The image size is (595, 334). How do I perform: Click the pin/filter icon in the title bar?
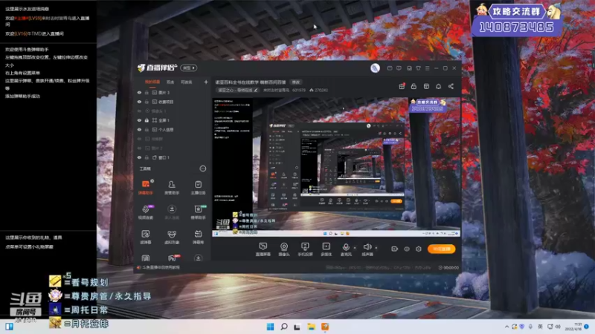[x=418, y=68]
